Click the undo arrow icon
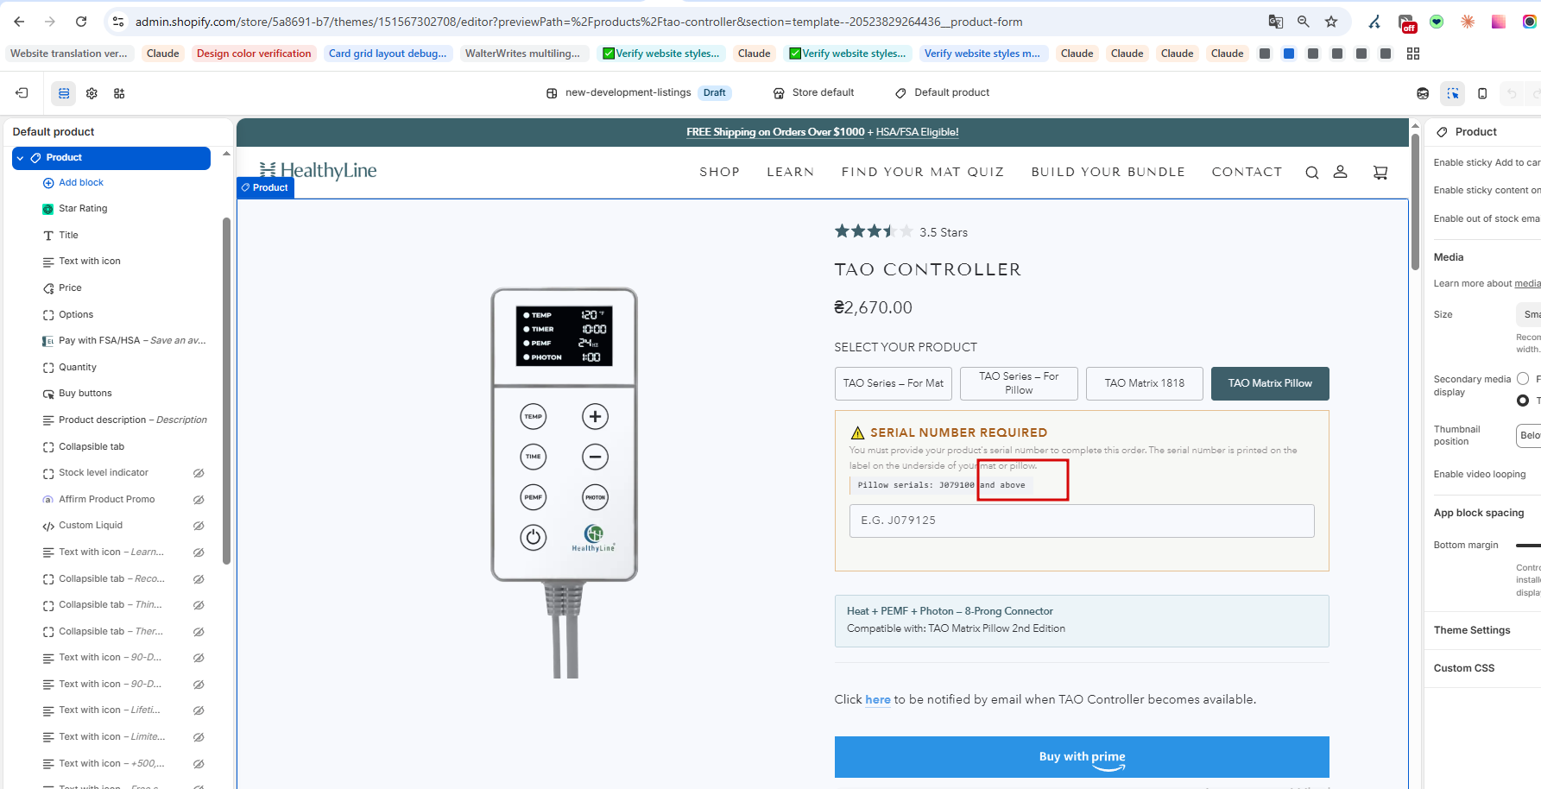The height and width of the screenshot is (789, 1541). point(1512,93)
